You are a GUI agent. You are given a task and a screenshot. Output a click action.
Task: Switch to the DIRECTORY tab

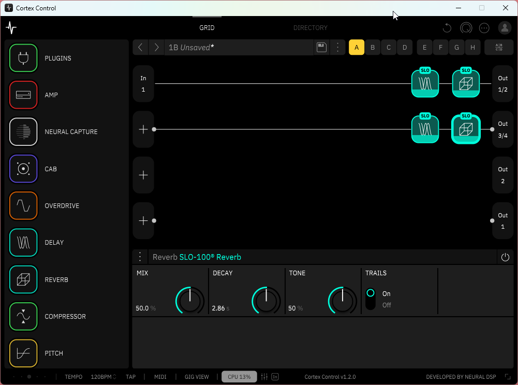pos(310,28)
